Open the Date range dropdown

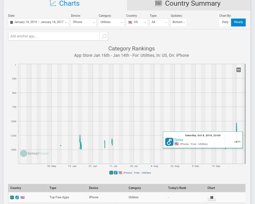[38, 22]
